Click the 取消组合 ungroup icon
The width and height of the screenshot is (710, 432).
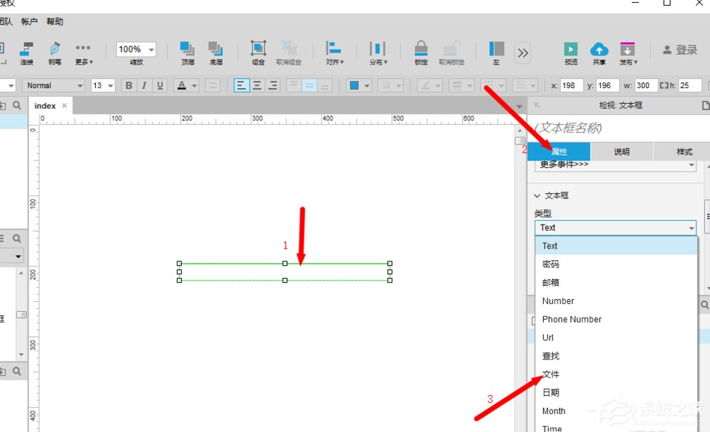tap(288, 53)
